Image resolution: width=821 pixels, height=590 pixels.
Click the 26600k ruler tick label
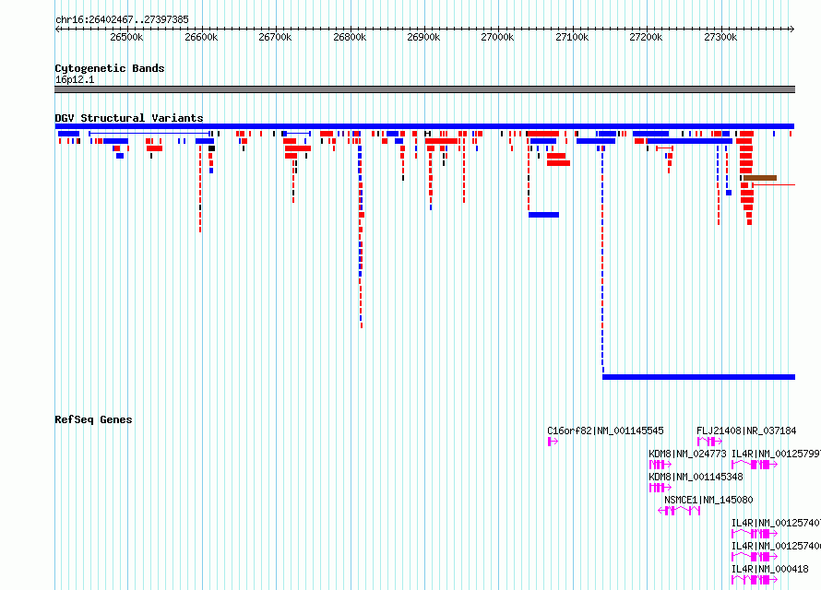[x=201, y=37]
